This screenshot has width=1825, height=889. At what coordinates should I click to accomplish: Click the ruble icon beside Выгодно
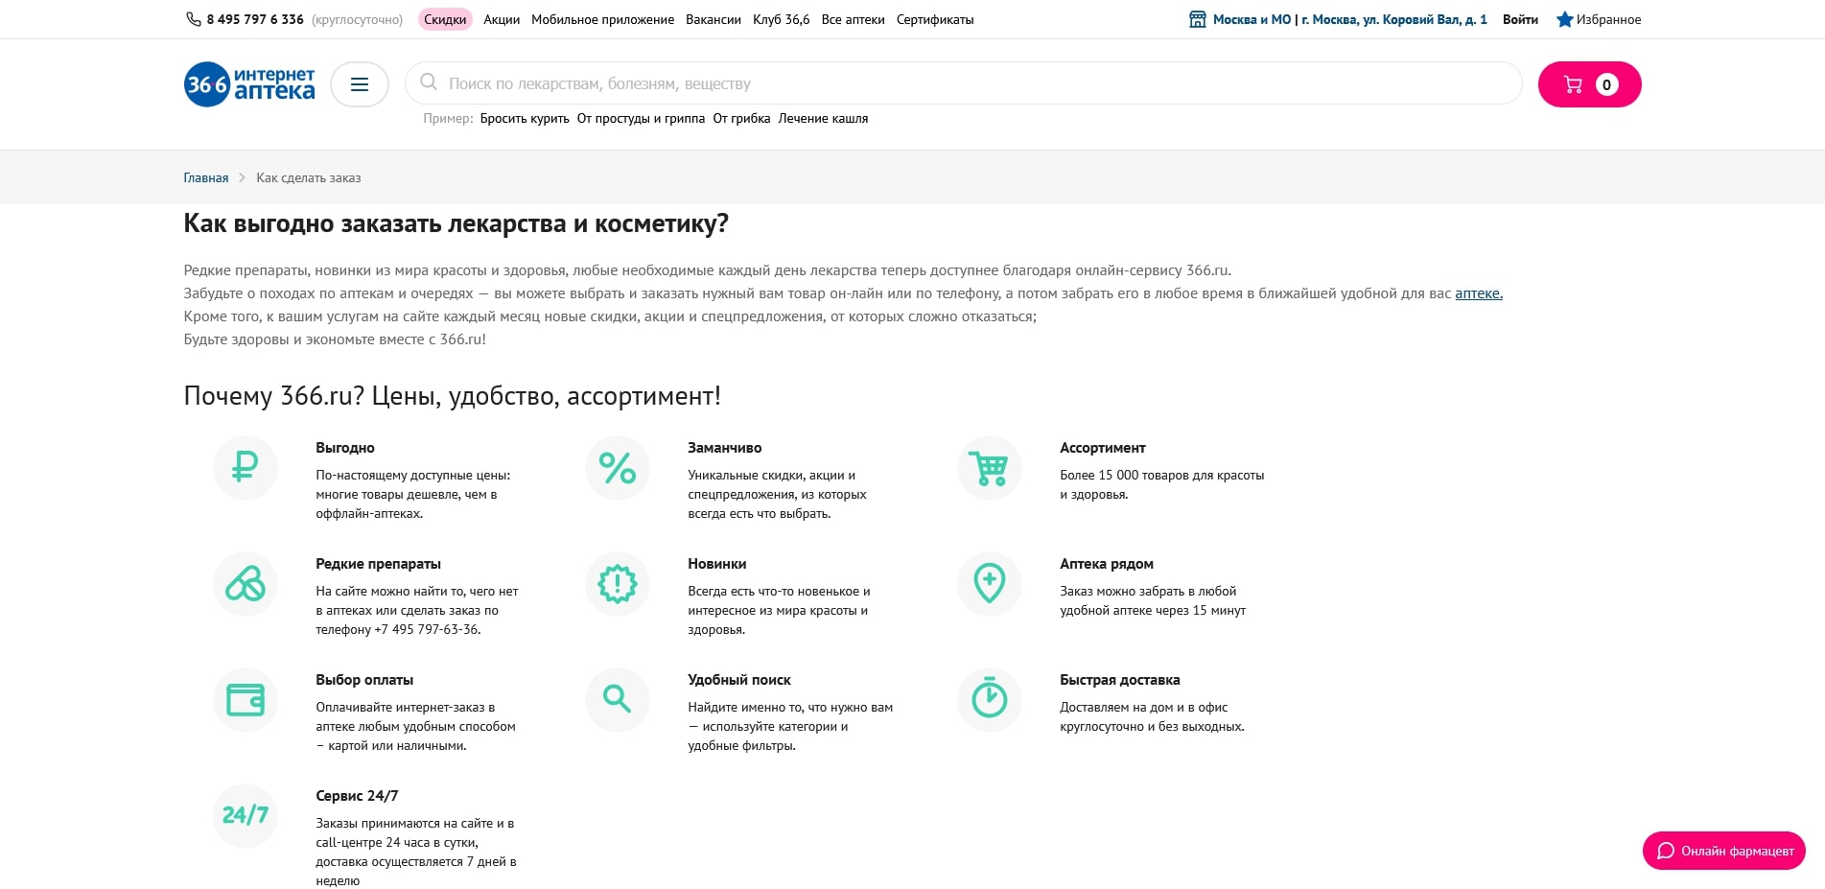(x=246, y=468)
